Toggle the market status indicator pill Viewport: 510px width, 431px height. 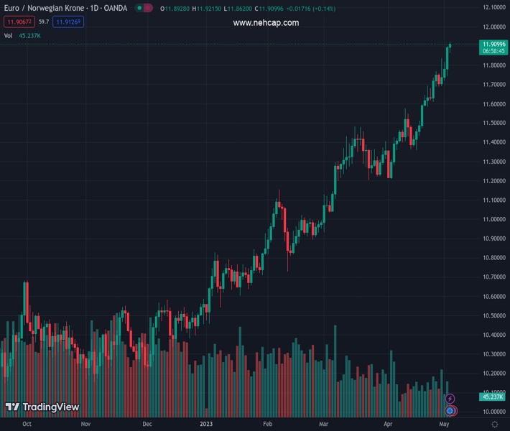coord(144,9)
